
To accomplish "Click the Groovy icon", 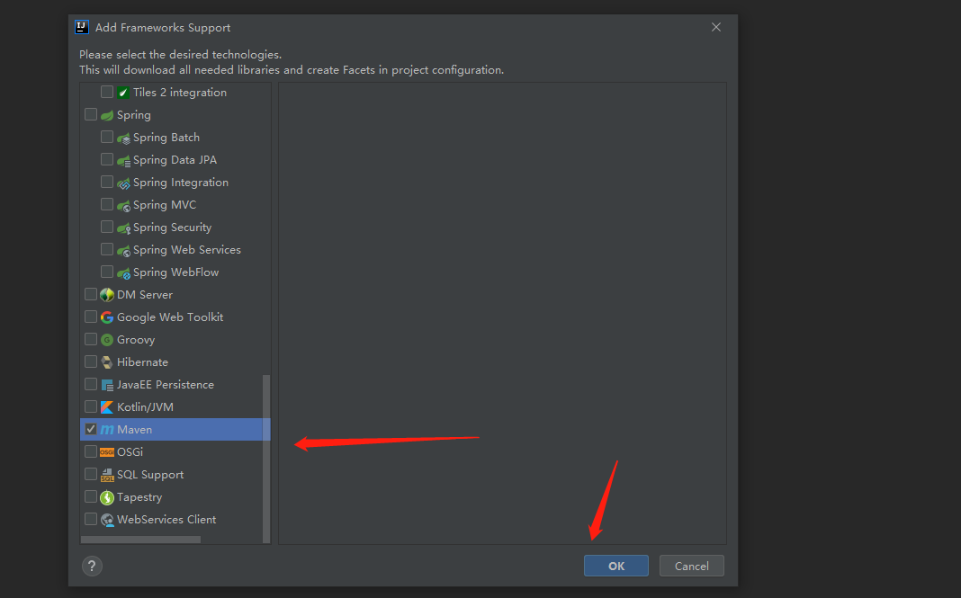I will click(107, 340).
